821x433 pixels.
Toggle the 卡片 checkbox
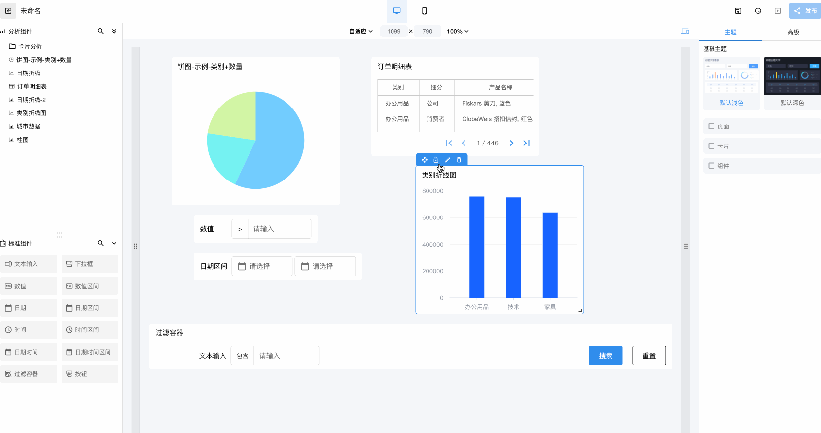[x=712, y=146]
